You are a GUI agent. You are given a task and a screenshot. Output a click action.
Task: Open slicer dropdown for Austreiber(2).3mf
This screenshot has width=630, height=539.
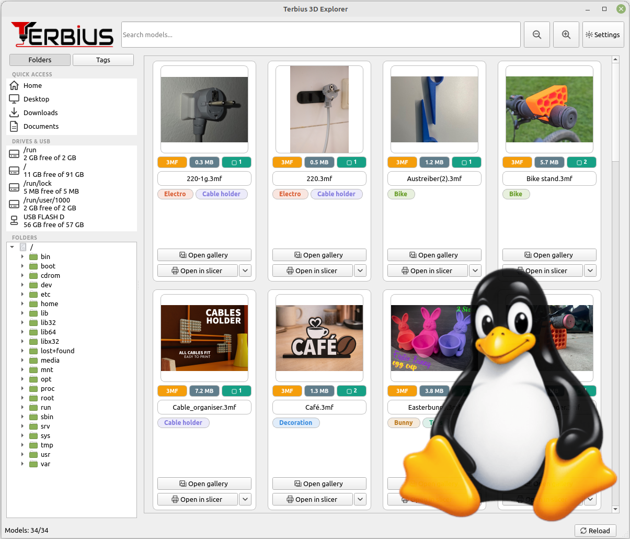tap(475, 271)
